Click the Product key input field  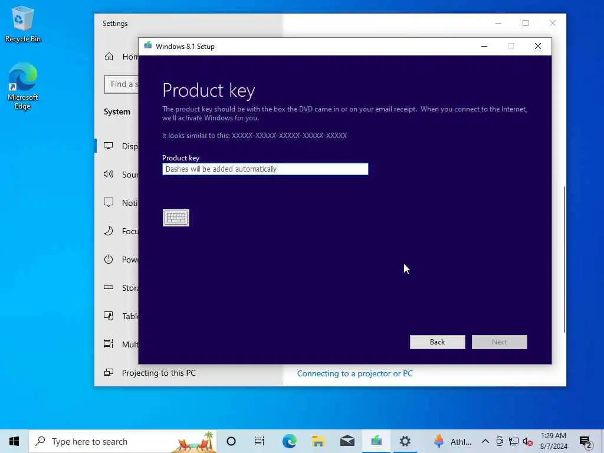pos(265,169)
